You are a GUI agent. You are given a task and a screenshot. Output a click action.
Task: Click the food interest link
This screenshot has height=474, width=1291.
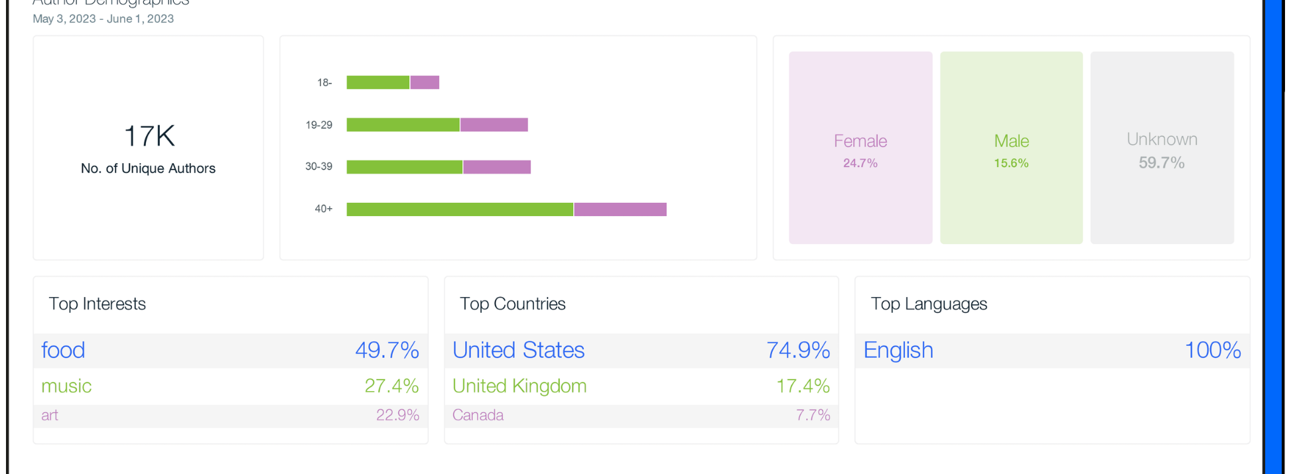pos(63,350)
